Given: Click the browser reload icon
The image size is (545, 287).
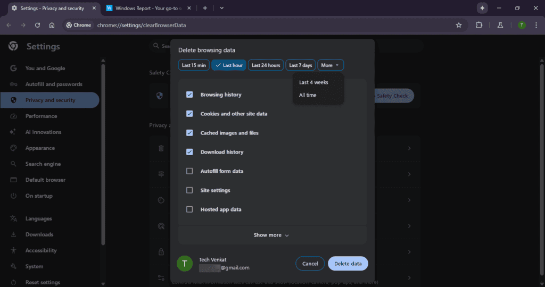Looking at the screenshot, I should pos(37,25).
